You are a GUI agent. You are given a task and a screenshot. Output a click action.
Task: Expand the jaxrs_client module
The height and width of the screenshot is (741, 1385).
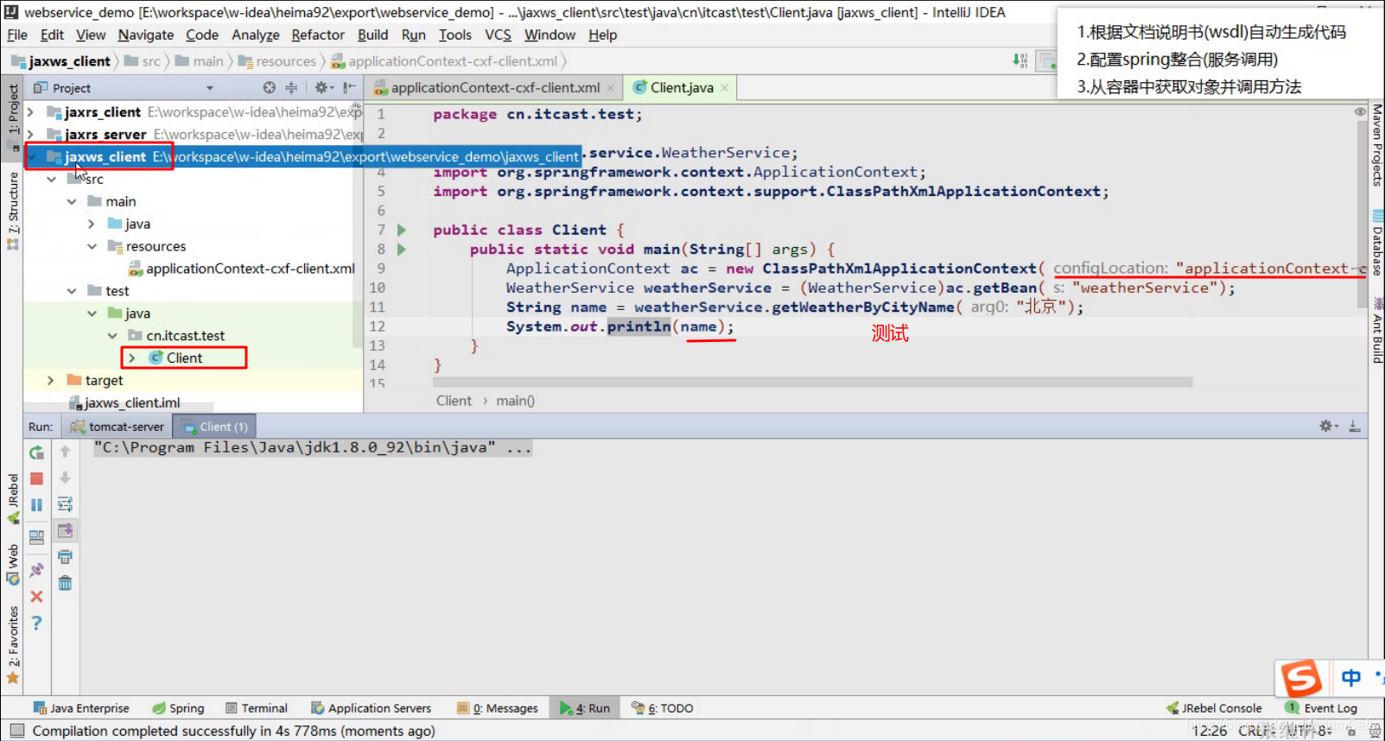30,112
